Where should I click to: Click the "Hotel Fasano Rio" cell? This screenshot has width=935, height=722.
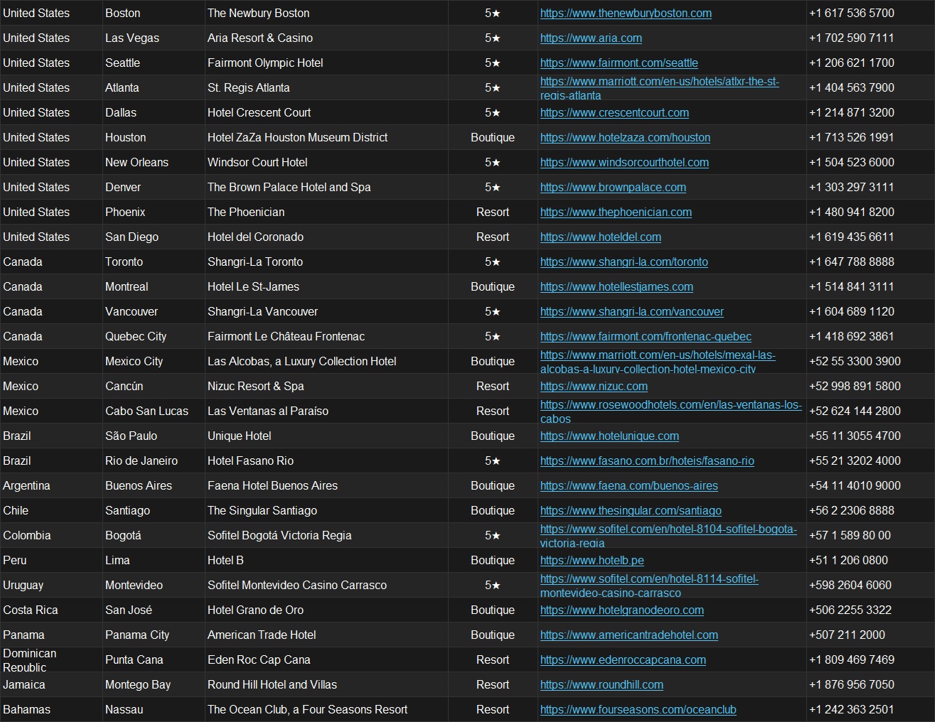pos(326,460)
